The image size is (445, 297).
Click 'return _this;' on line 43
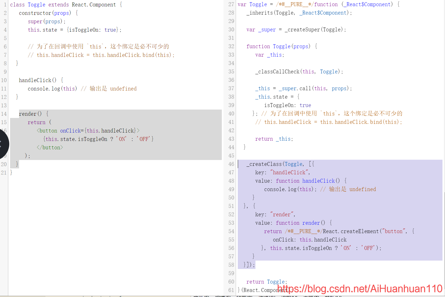click(274, 139)
